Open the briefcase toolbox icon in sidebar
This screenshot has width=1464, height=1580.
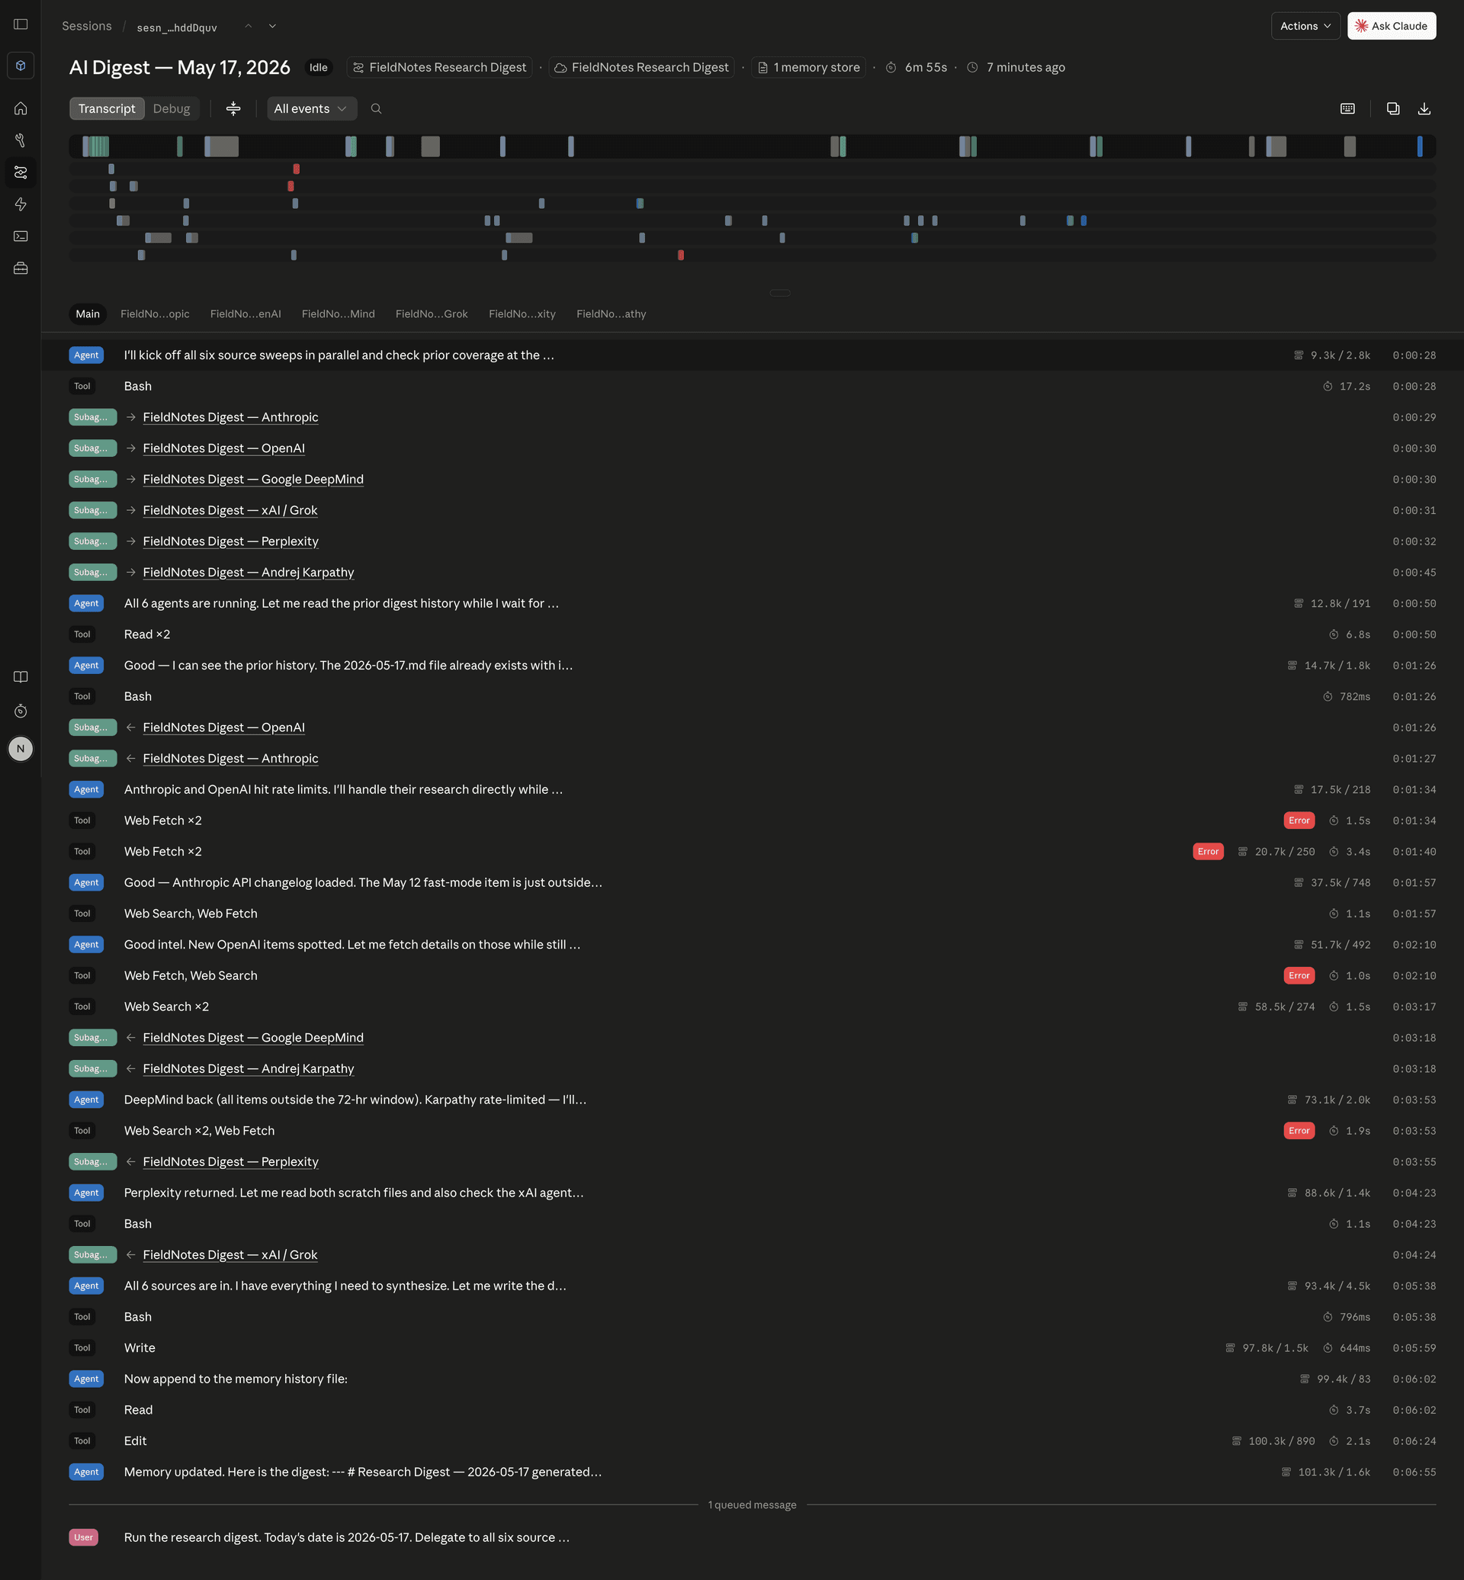tap(21, 268)
